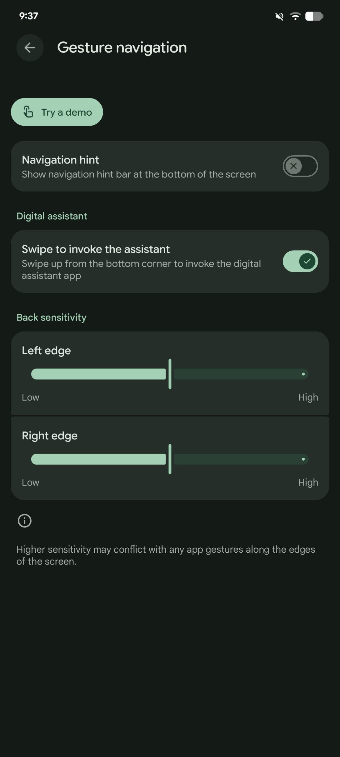Click the Left edge sensitivity slider handle
Image resolution: width=340 pixels, height=757 pixels.
(x=170, y=374)
